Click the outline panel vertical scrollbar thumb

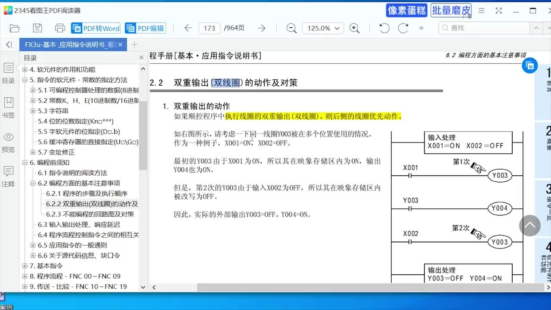tap(143, 136)
